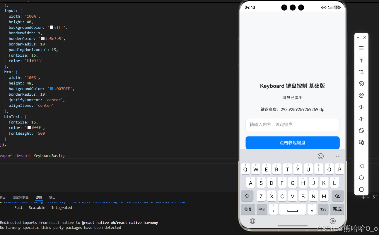Increase emulator volume with speaker plus icon

pyautogui.click(x=361, y=107)
